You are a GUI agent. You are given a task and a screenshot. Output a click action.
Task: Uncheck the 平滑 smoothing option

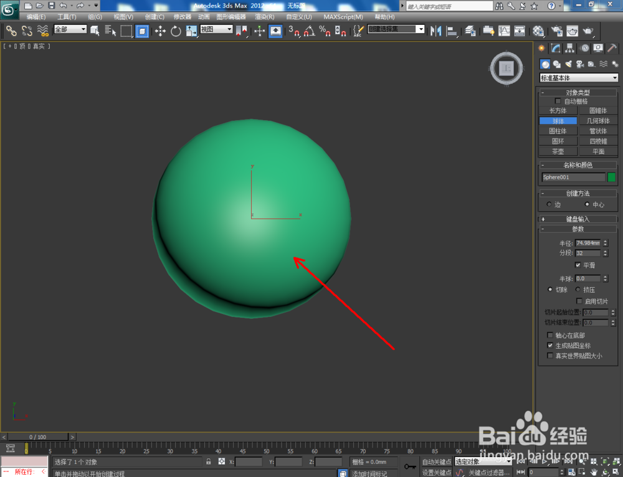579,265
